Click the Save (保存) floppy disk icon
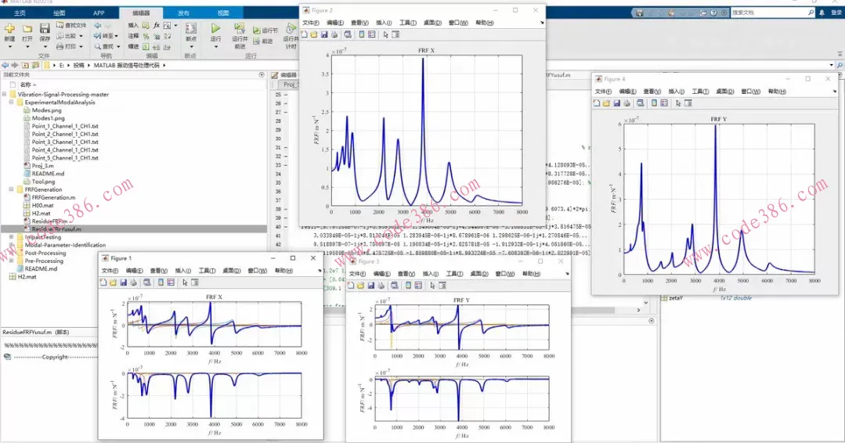This screenshot has width=845, height=443. tap(45, 27)
